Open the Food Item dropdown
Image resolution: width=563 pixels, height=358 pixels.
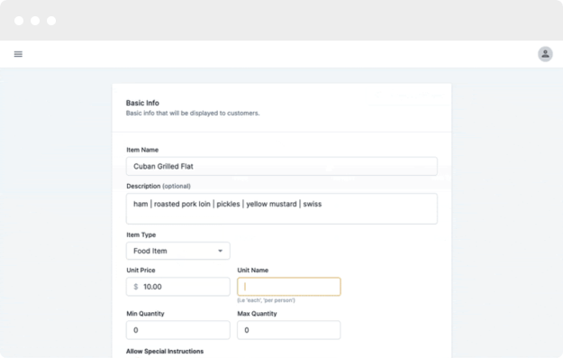click(x=178, y=251)
